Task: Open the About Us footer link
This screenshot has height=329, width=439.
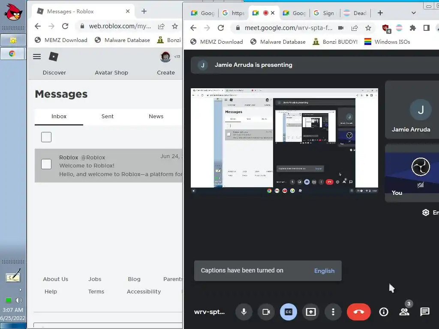Action: (x=55, y=279)
